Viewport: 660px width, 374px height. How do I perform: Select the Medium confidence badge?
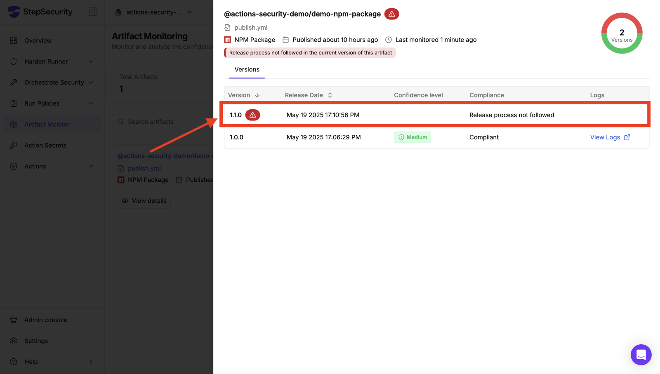412,137
